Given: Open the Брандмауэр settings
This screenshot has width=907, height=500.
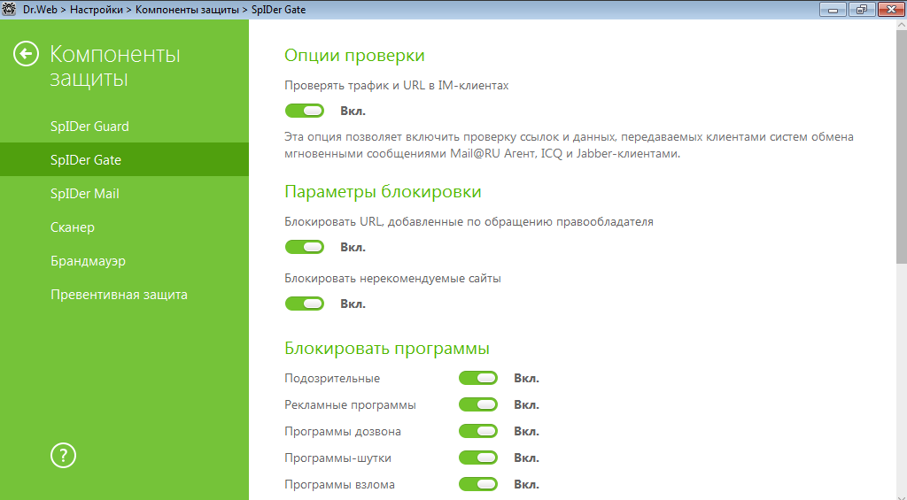Looking at the screenshot, I should click(124, 260).
